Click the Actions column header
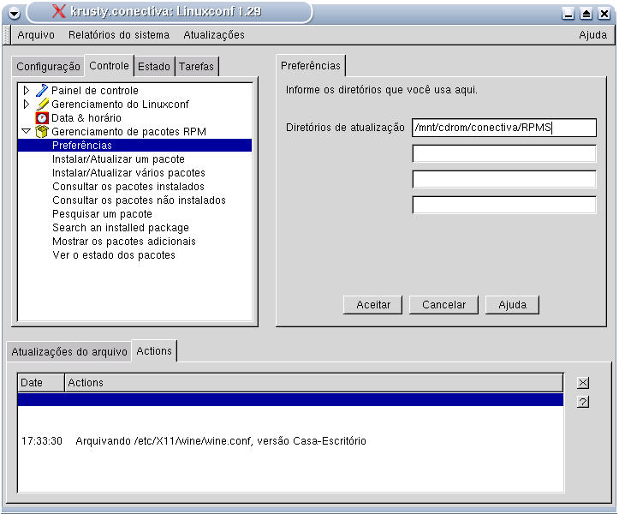Screen dimensions: 619x514 coord(314,383)
